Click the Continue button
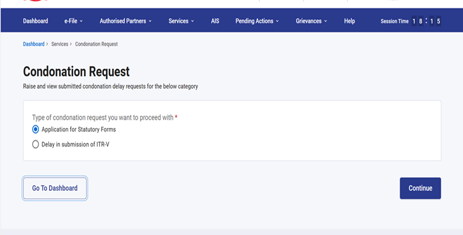 point(420,188)
